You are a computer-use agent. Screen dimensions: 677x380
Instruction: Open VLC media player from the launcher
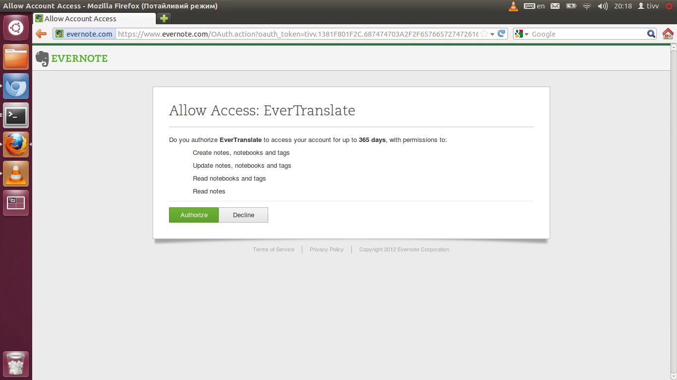16,174
